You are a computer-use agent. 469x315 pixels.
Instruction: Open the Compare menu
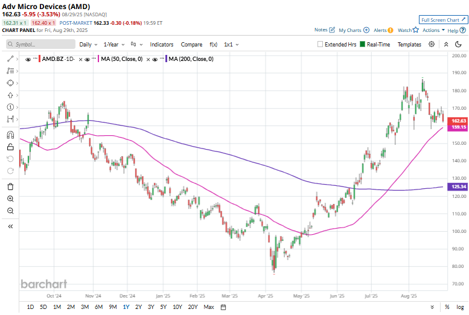click(x=191, y=44)
